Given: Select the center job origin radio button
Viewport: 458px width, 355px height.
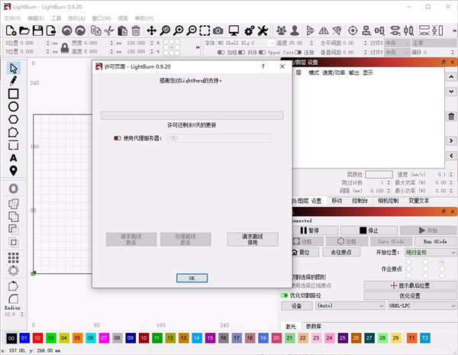Looking at the screenshot, I should 425,269.
